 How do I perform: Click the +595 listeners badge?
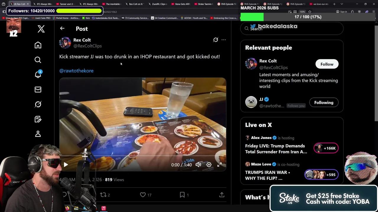coord(321,175)
